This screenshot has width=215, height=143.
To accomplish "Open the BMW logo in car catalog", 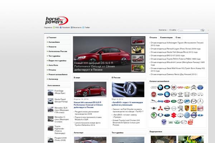I will click(160, 88).
